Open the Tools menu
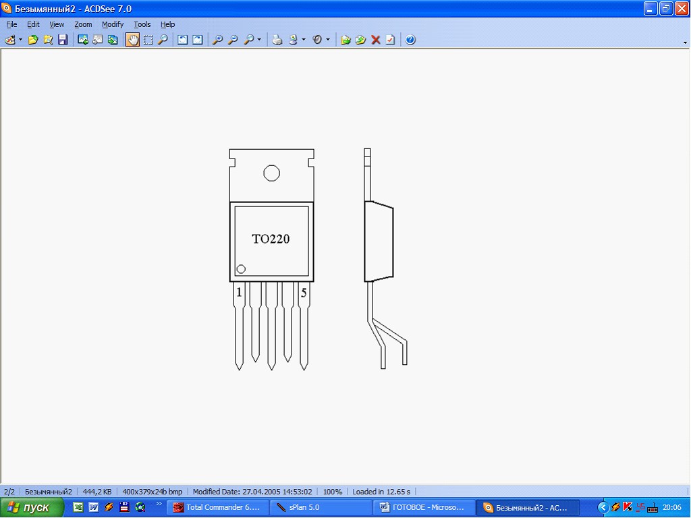 [x=142, y=25]
